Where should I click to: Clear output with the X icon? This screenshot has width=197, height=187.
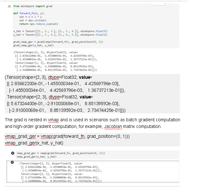(13, 162)
